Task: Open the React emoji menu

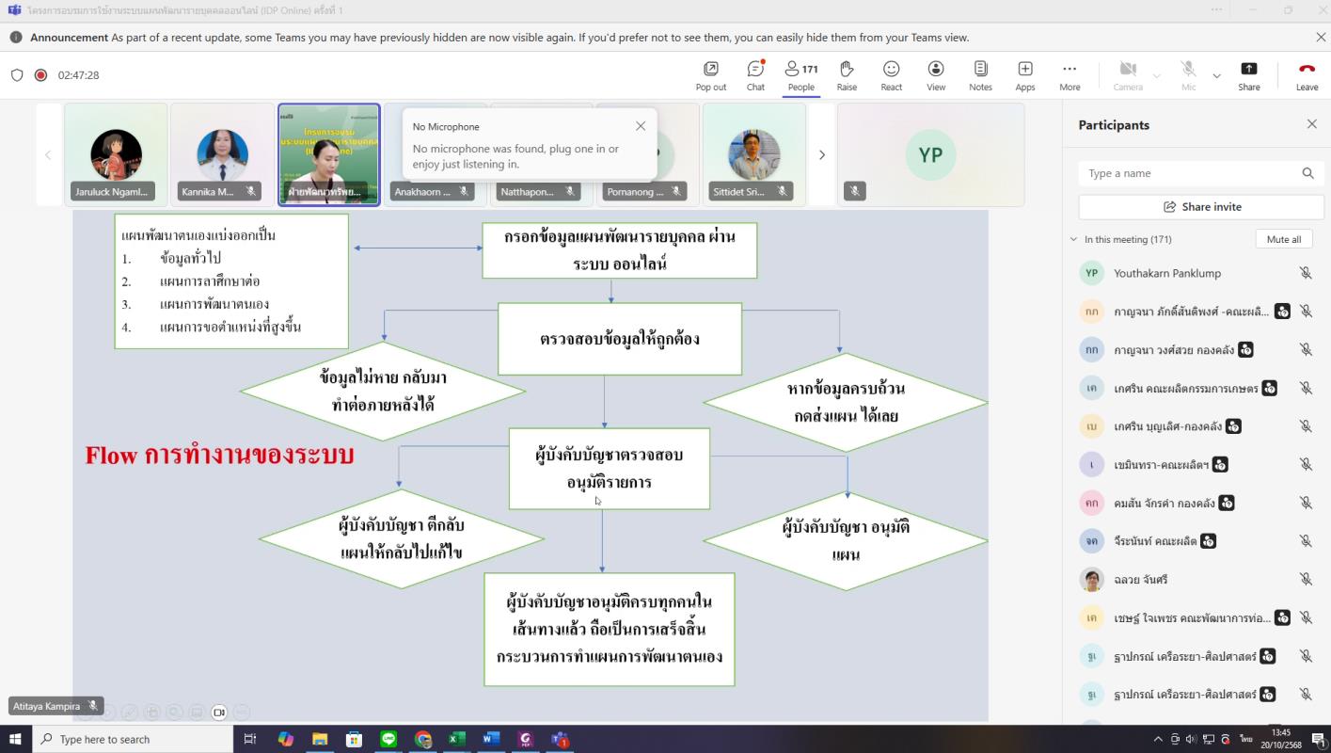Action: coord(891,75)
